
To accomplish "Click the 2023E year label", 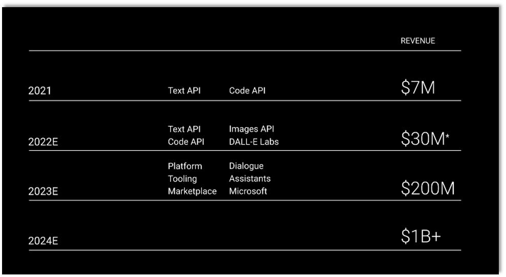I will click(43, 192).
